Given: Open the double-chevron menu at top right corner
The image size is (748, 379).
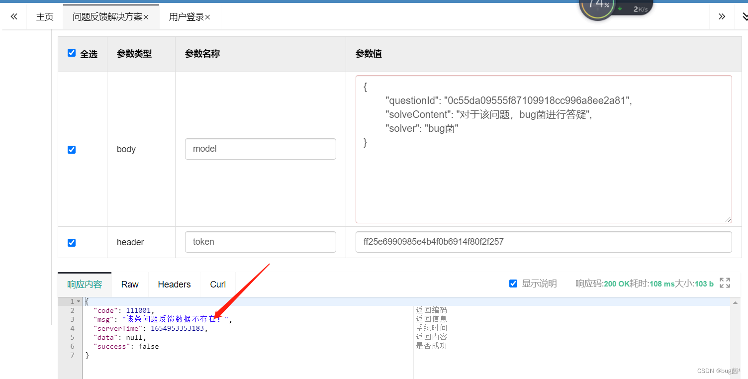Looking at the screenshot, I should coord(744,17).
